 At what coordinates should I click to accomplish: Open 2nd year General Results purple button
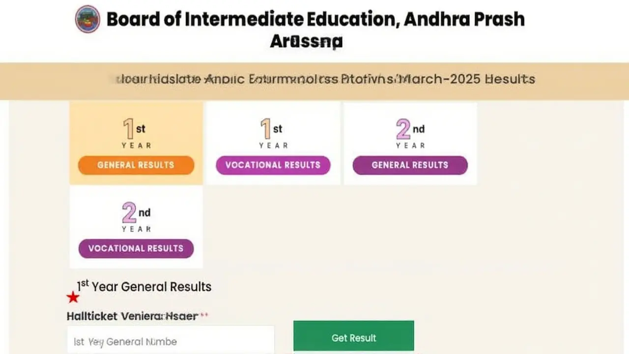[410, 165]
